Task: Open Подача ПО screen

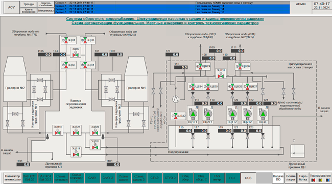Action: click(278, 178)
